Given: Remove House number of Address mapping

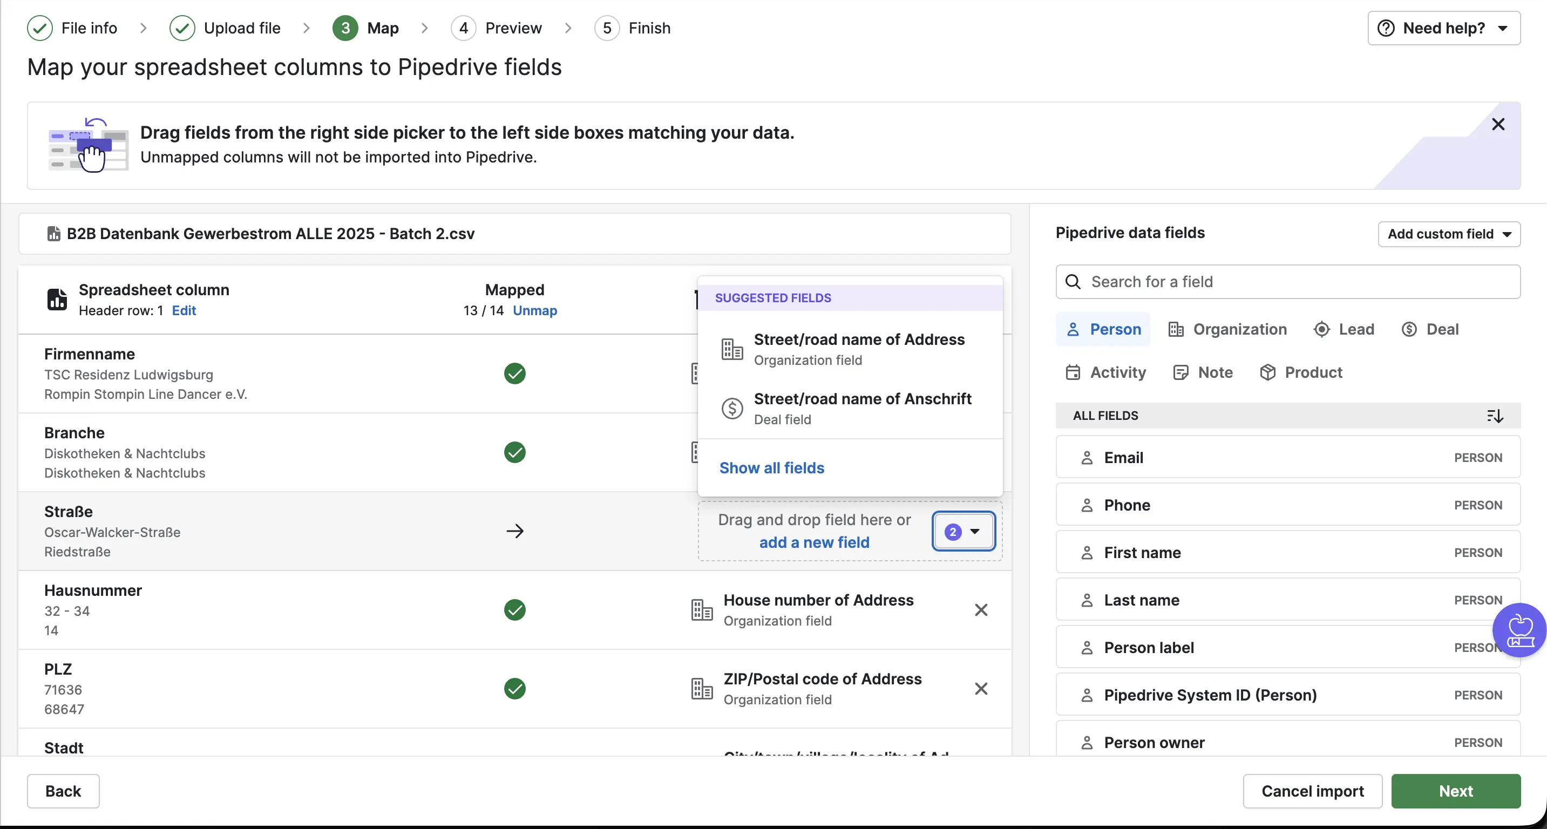Looking at the screenshot, I should [x=981, y=610].
